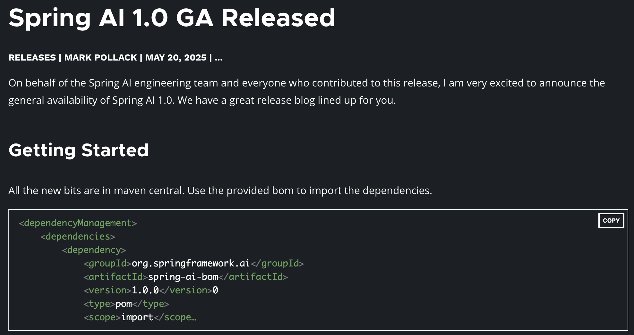Click the closing groupId tag
The width and height of the screenshot is (634, 335).
pos(277,263)
